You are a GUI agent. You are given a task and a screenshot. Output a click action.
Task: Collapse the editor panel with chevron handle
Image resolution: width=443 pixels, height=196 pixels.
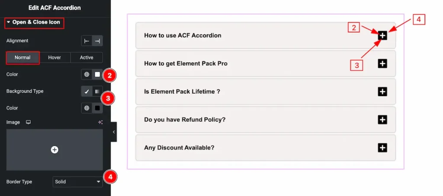coord(114,132)
